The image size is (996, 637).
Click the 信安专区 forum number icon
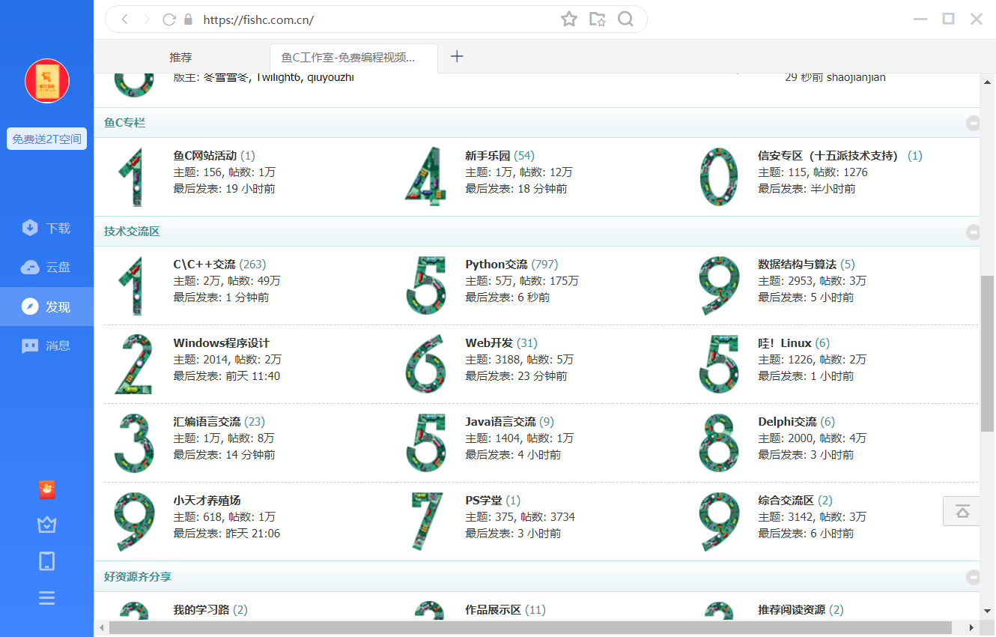click(718, 178)
